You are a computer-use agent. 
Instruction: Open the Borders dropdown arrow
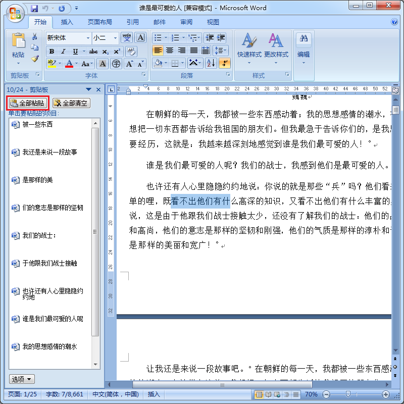click(182, 63)
